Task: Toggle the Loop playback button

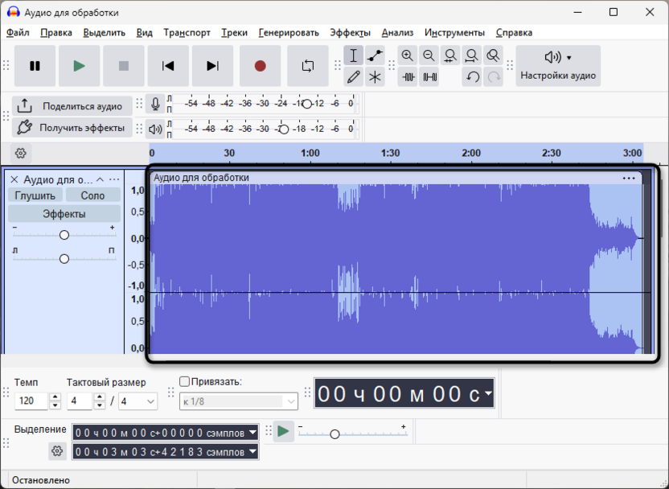Action: tap(308, 66)
